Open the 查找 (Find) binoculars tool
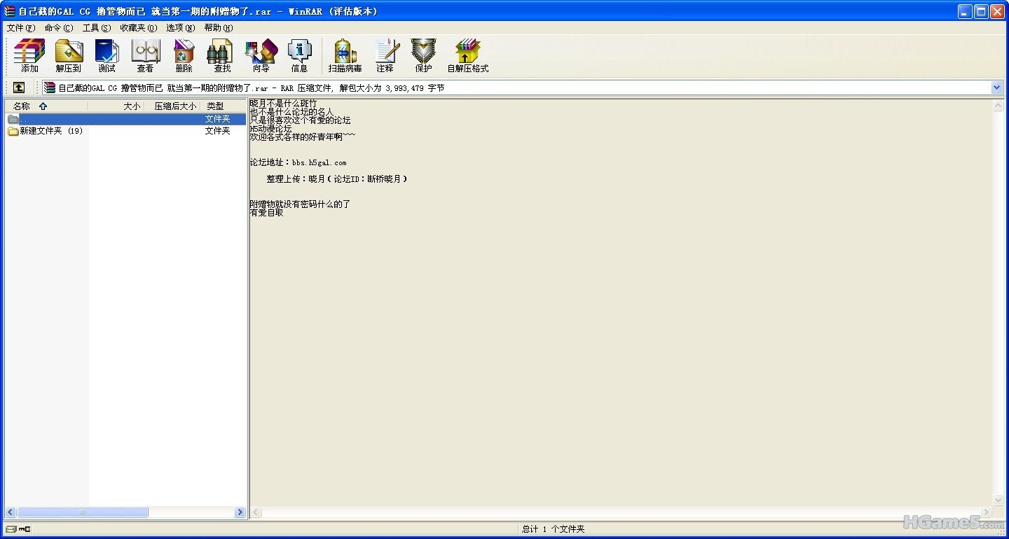 222,56
